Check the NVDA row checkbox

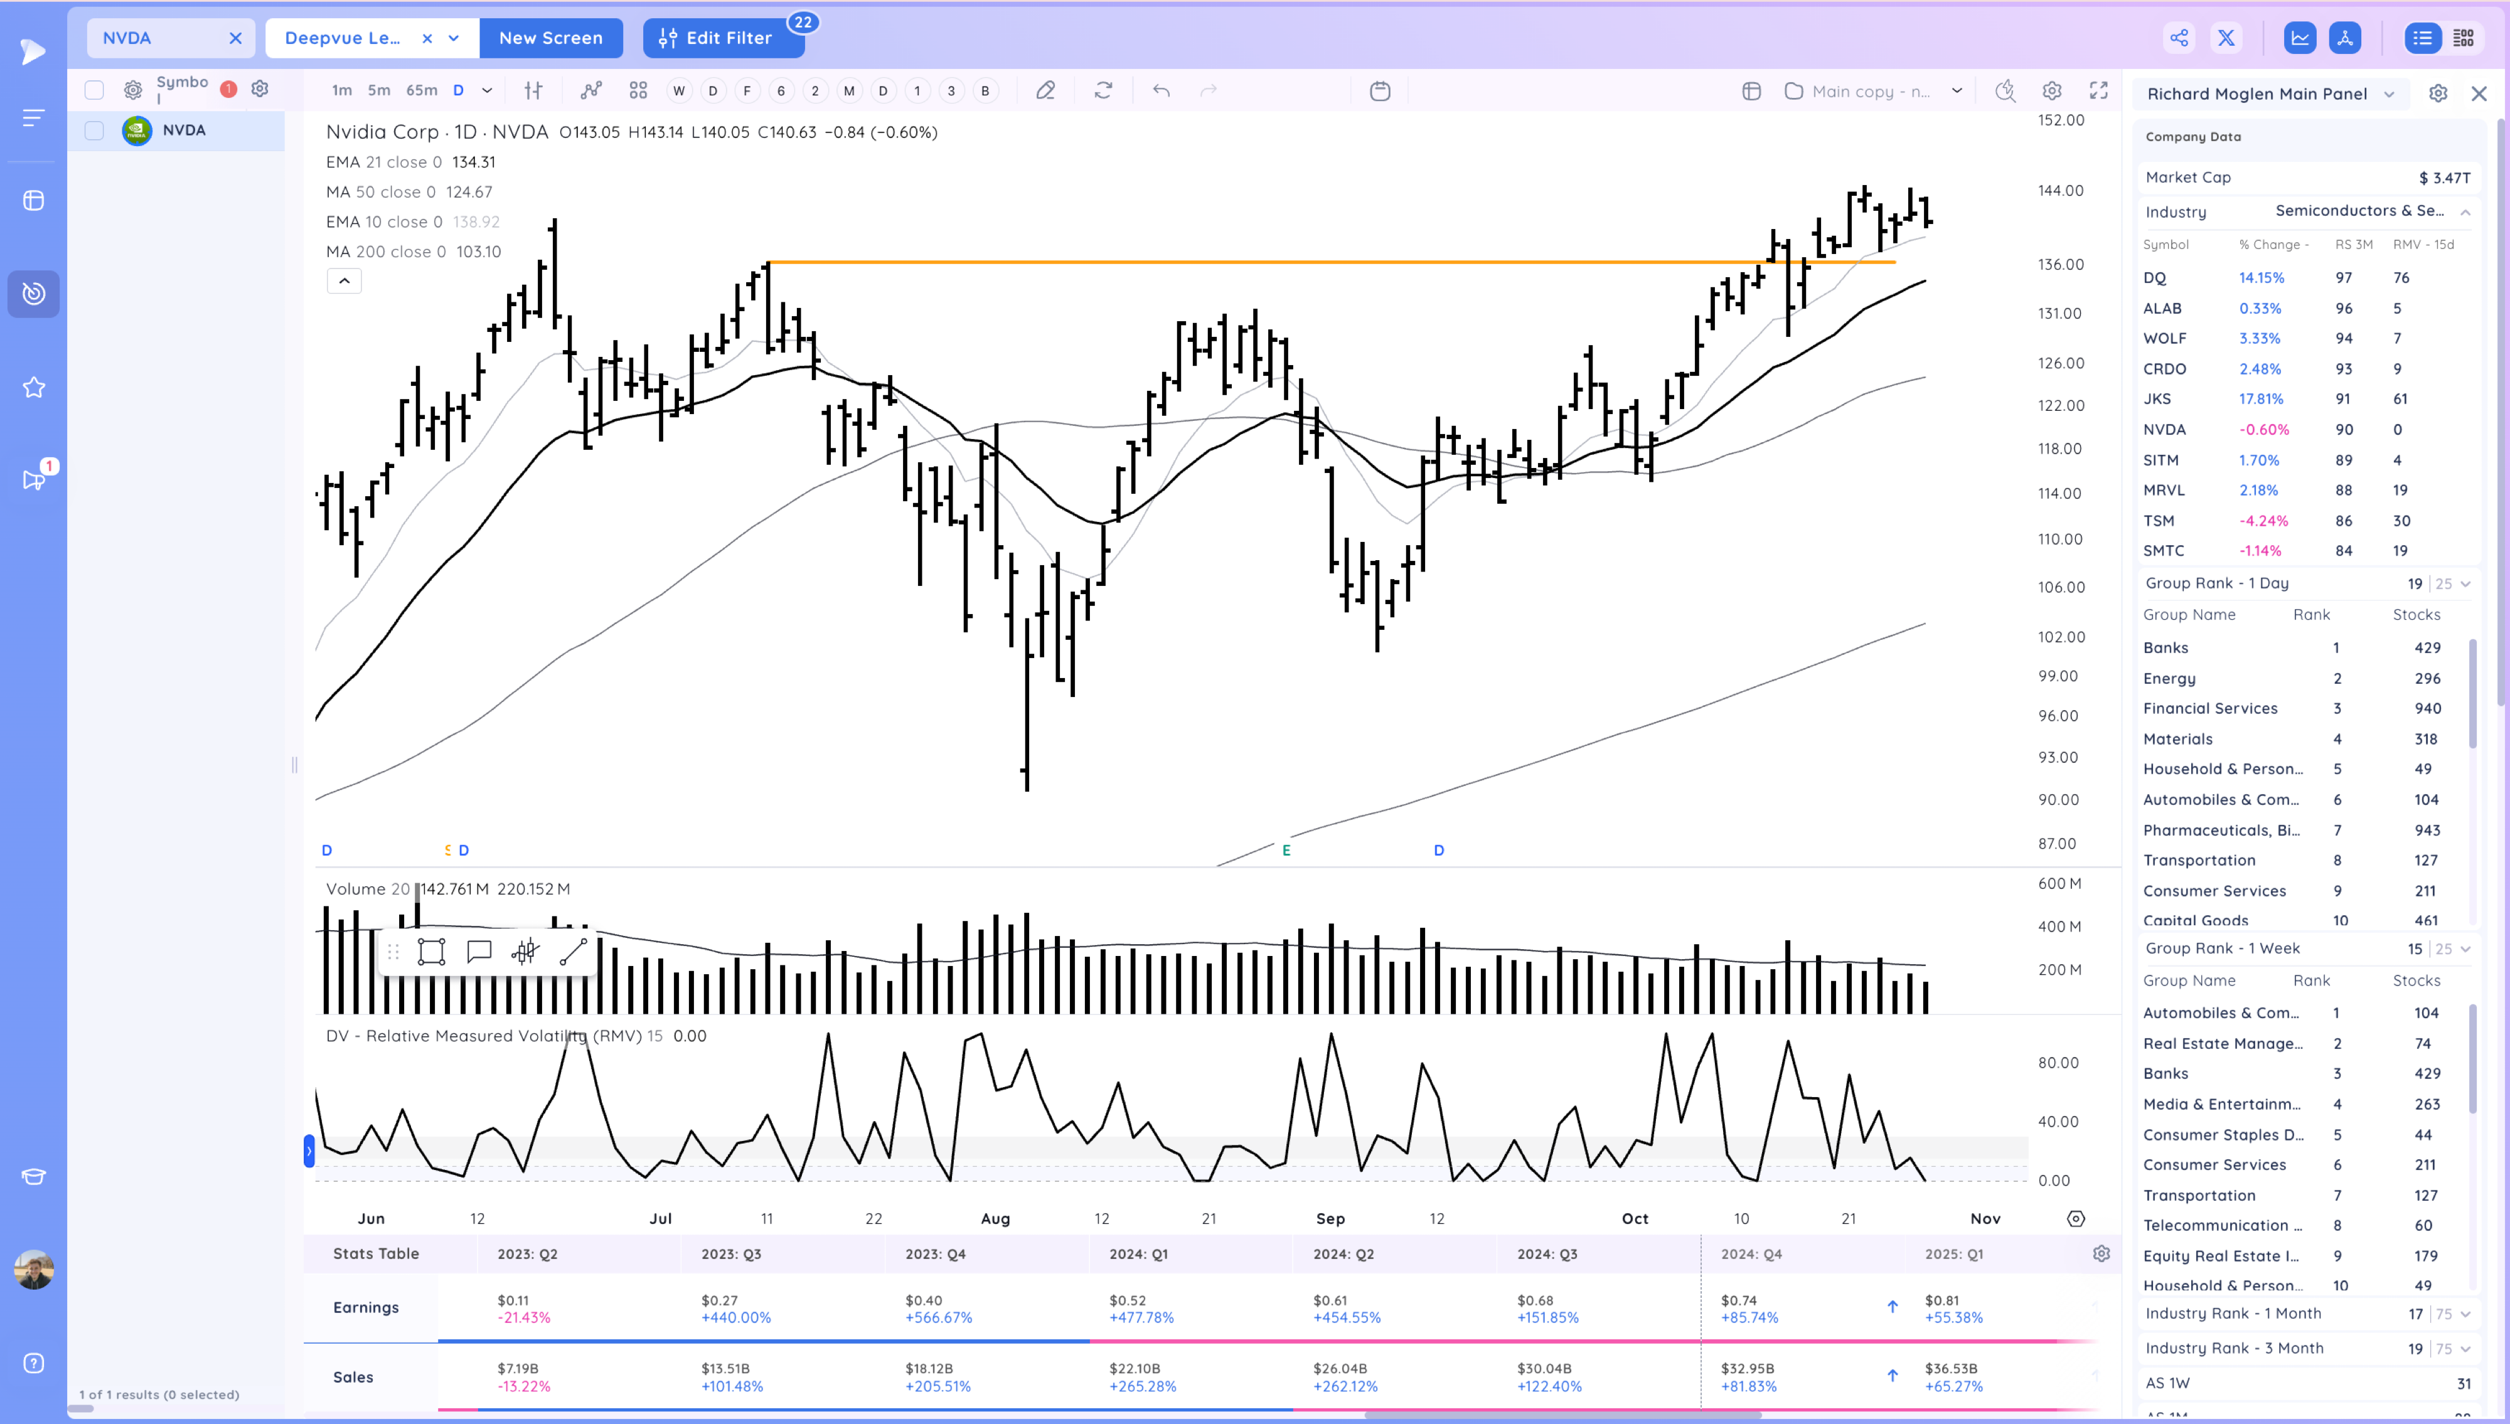94,130
